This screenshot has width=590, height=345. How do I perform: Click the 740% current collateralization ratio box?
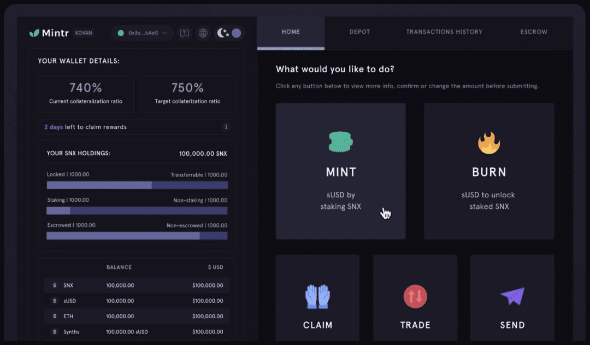[86, 94]
